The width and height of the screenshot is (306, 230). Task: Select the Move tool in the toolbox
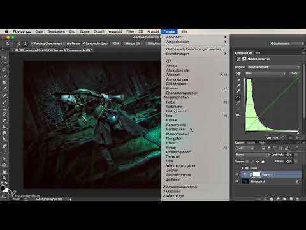pos(4,57)
